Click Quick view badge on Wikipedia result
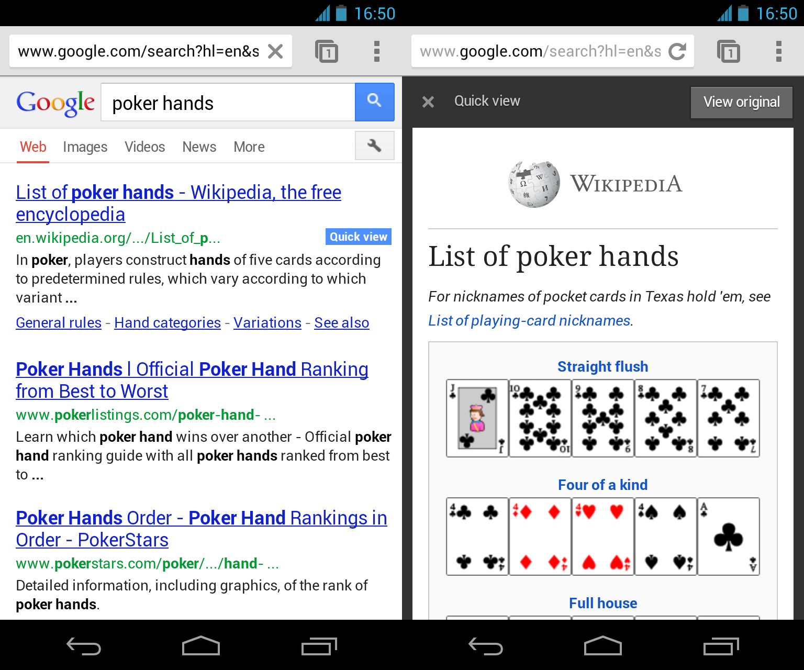 359,237
